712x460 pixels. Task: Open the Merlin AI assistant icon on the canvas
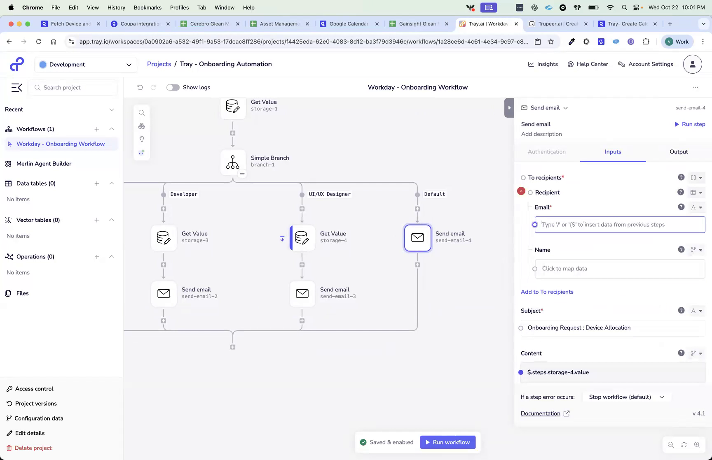142,152
